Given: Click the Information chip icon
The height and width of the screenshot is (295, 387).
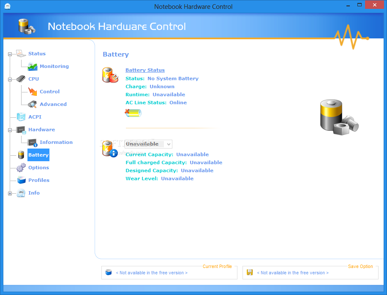Looking at the screenshot, I should 33,143.
